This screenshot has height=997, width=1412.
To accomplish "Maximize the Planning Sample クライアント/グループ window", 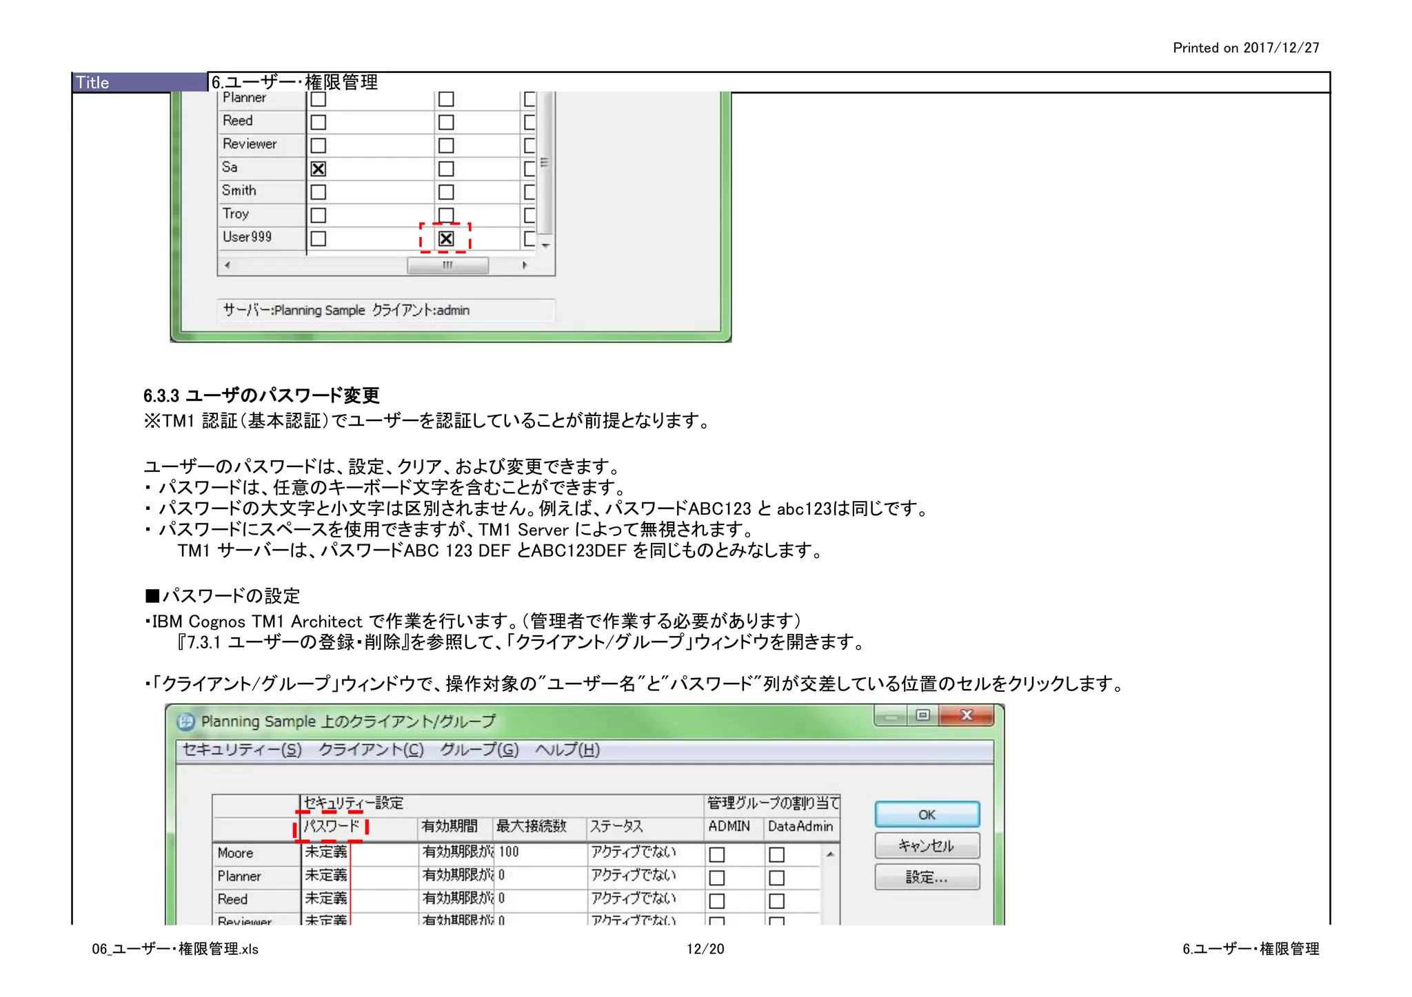I will click(922, 716).
